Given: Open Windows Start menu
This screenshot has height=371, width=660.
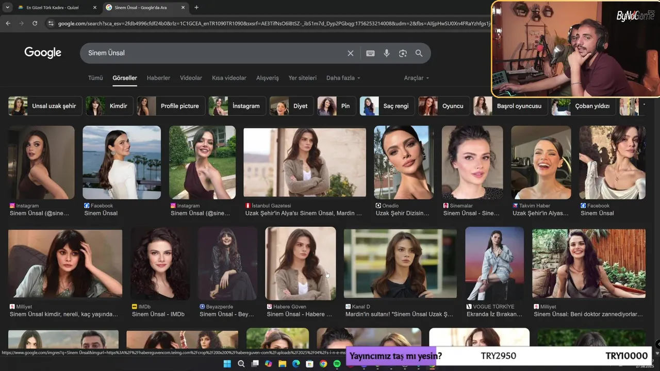Looking at the screenshot, I should [x=227, y=364].
